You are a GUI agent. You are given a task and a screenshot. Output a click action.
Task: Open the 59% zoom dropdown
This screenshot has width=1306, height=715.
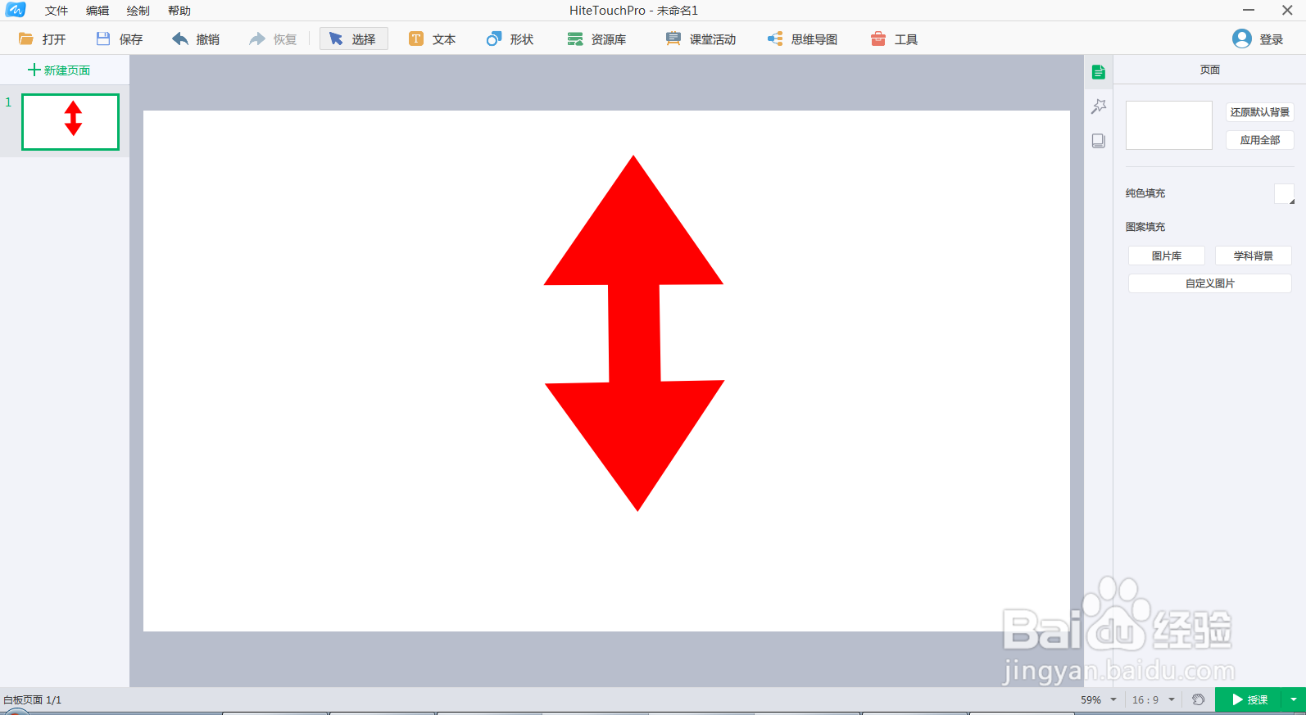click(1098, 700)
